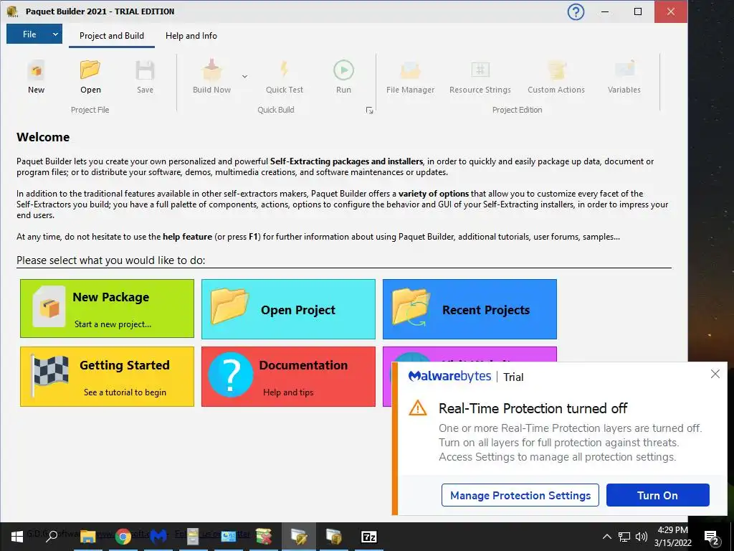
Task: Switch to Project and Build tab
Action: pos(111,36)
